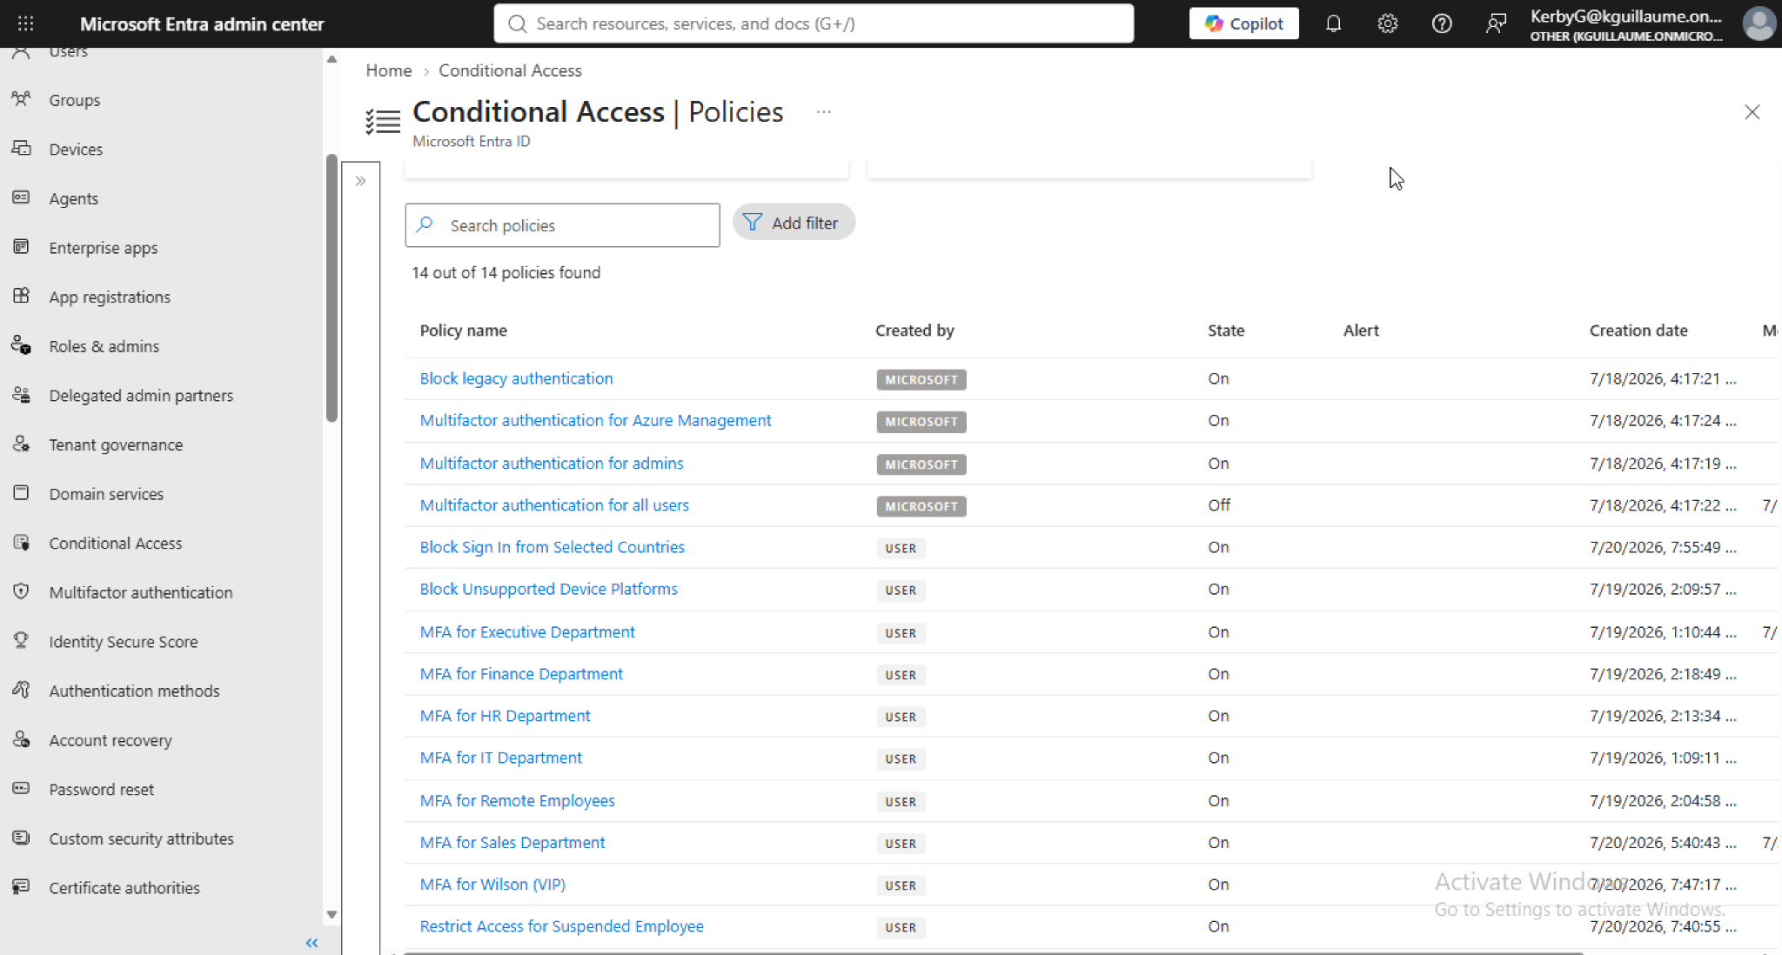
Task: Open Password reset menu item
Action: 101,790
